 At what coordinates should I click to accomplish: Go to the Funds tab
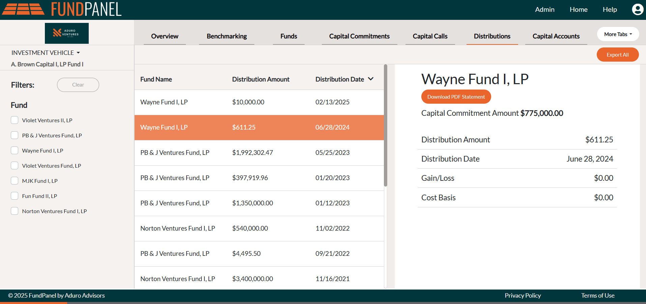click(289, 36)
